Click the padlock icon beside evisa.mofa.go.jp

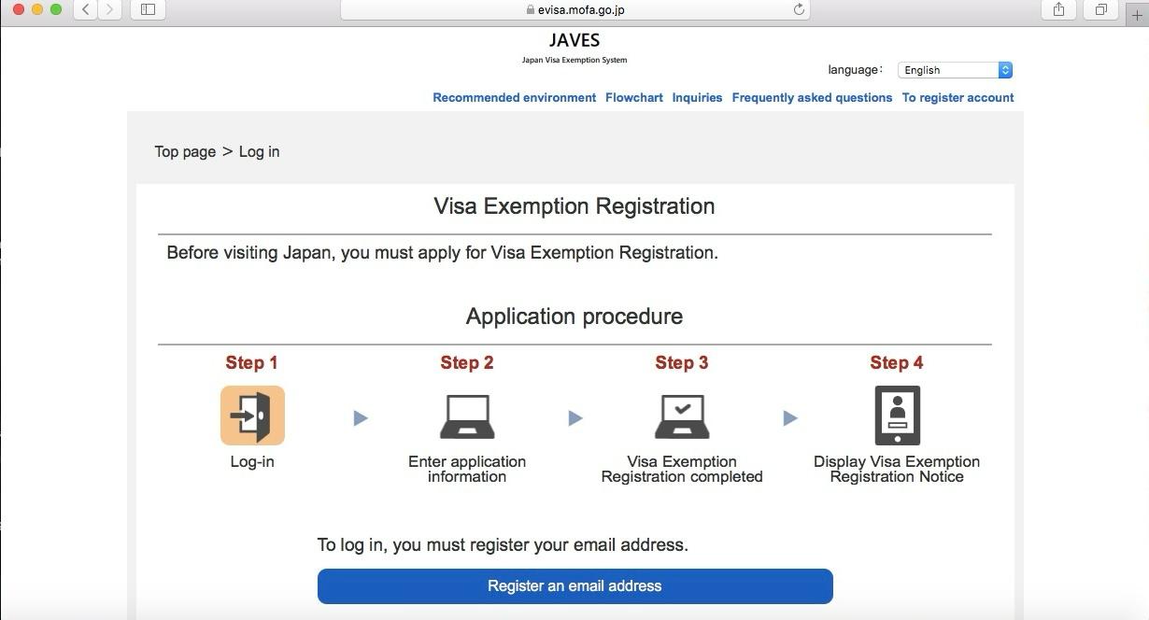click(529, 9)
